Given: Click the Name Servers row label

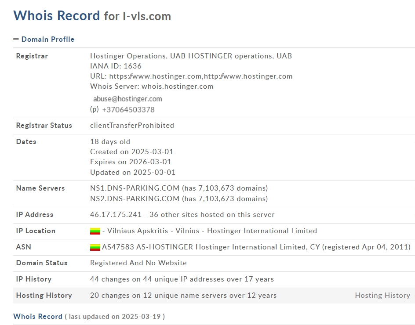Looking at the screenshot, I should (x=40, y=188).
